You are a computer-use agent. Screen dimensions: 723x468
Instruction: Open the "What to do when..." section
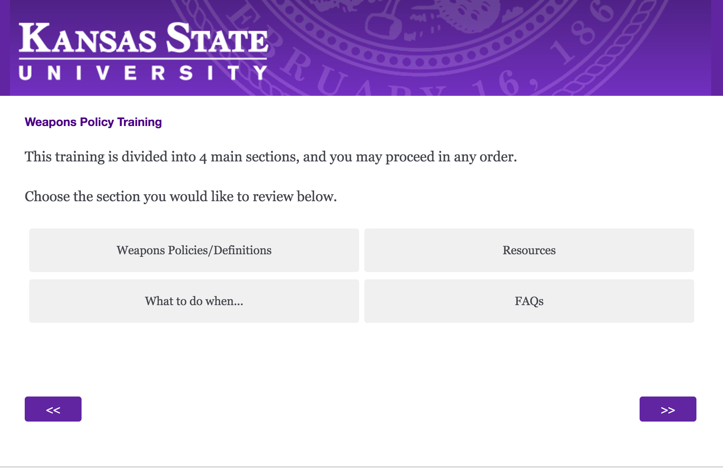click(x=194, y=301)
